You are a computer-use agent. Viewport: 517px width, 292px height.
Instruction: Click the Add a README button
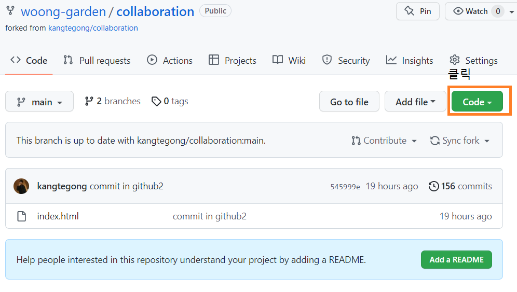coord(456,260)
